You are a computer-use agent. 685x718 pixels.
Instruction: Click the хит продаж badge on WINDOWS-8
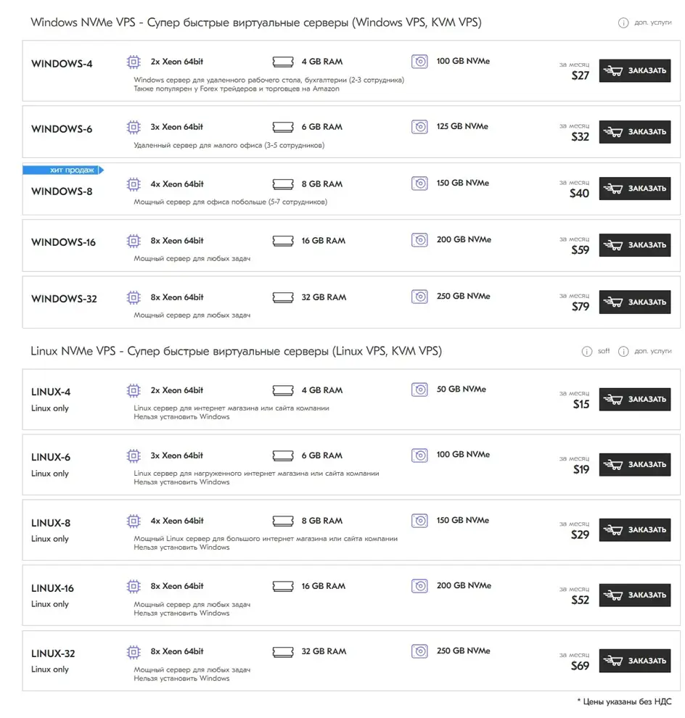(x=63, y=170)
